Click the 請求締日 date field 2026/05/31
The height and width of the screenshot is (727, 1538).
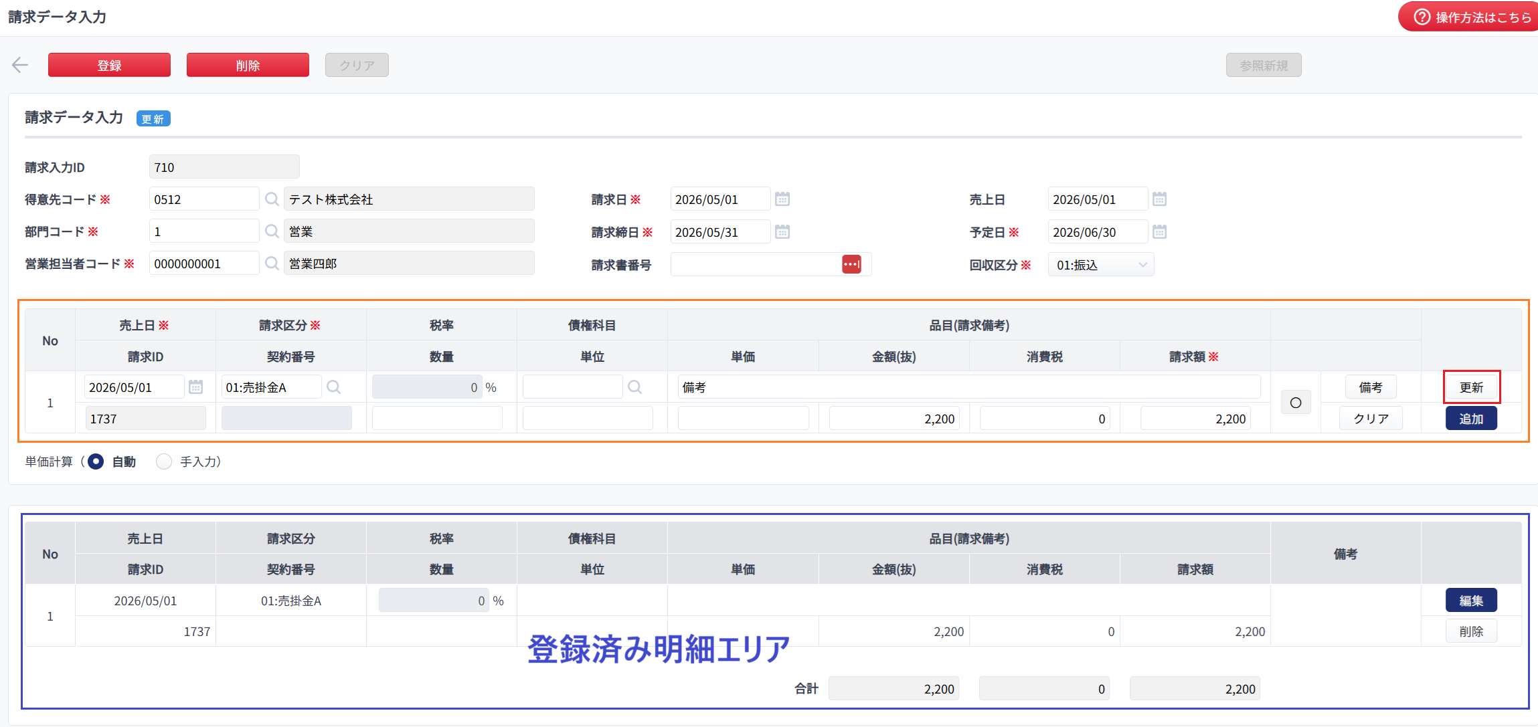coord(720,232)
